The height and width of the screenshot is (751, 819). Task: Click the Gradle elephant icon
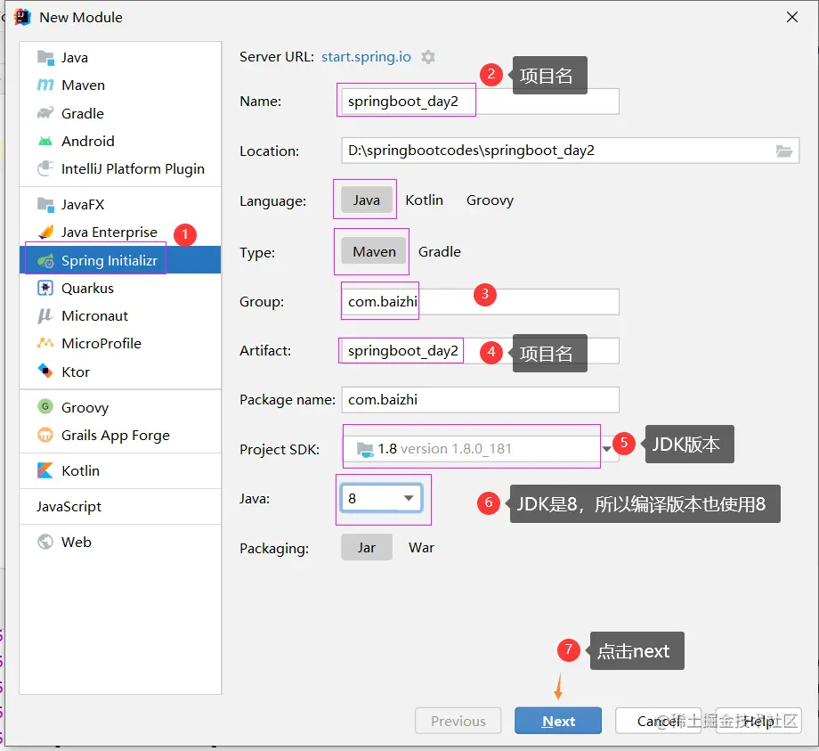coord(45,113)
